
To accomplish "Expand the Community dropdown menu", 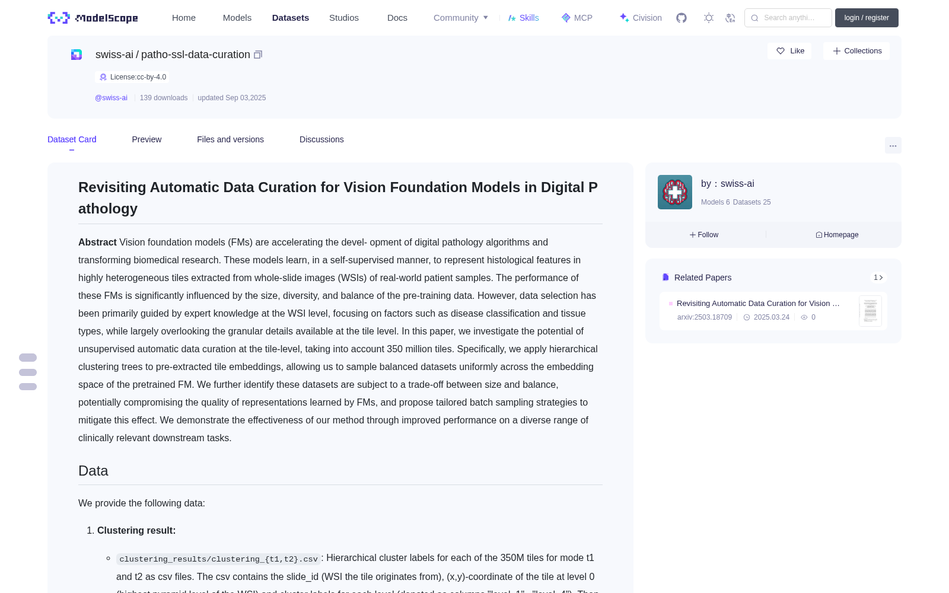I will [x=461, y=18].
